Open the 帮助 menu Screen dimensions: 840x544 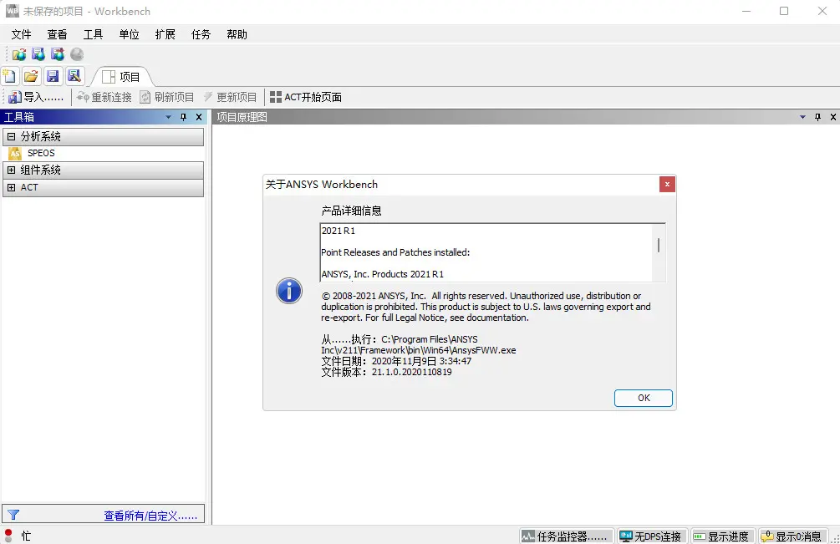(237, 34)
